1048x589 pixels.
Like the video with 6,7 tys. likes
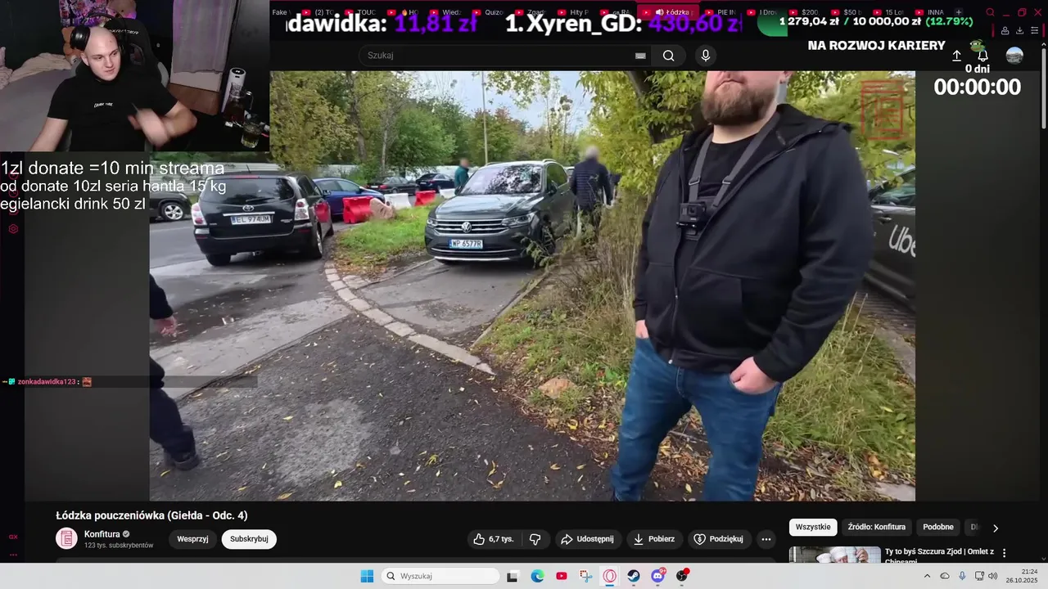pos(494,539)
